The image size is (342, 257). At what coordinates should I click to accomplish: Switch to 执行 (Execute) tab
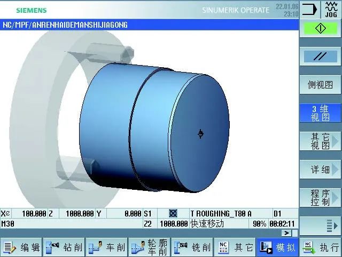point(321,247)
